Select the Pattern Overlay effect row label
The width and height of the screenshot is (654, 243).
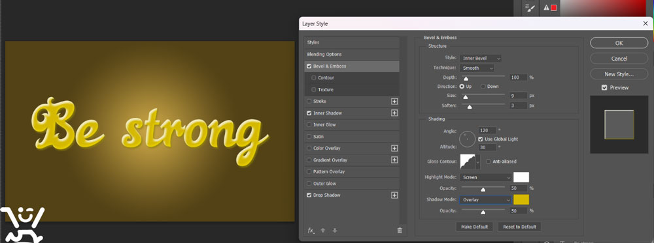coord(329,171)
